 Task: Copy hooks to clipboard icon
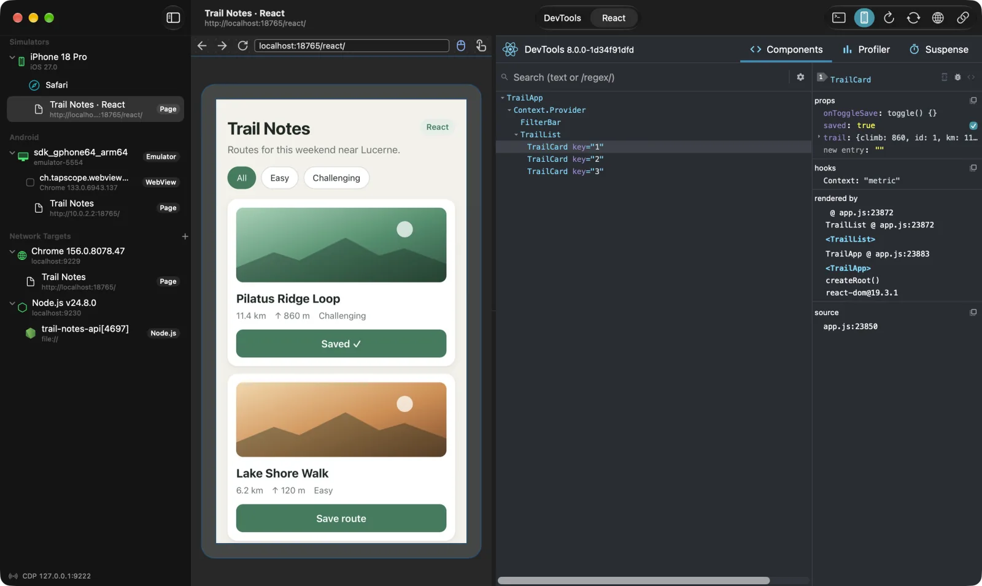coord(973,168)
